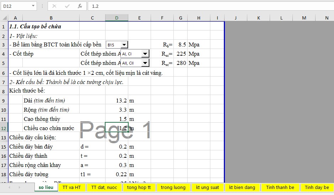This screenshot has height=195, width=334.
Task: Click the Select All corner triangle
Action: [x=4, y=18]
